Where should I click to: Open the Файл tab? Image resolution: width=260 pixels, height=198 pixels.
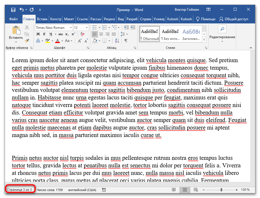pos(13,19)
